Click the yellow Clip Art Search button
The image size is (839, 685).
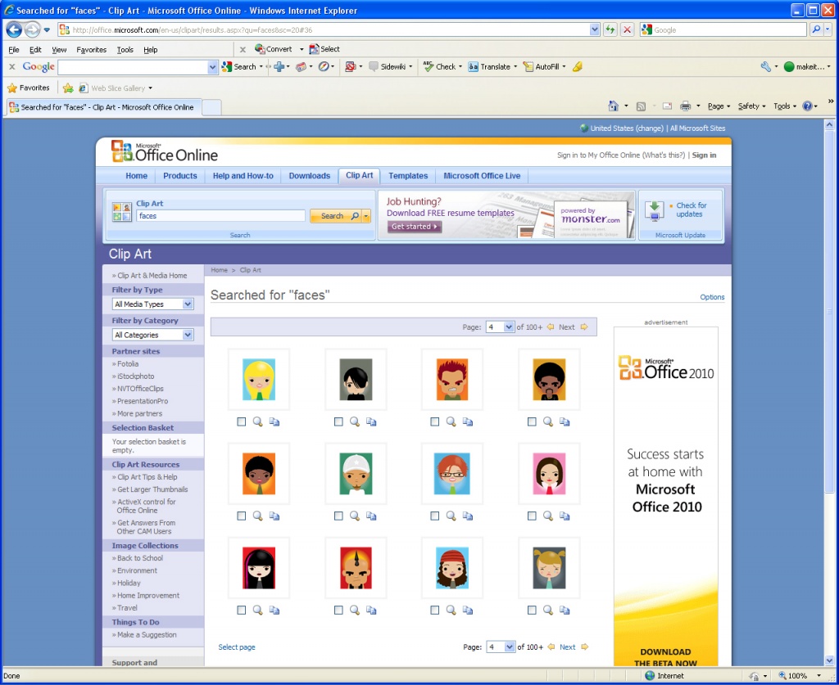click(x=337, y=216)
